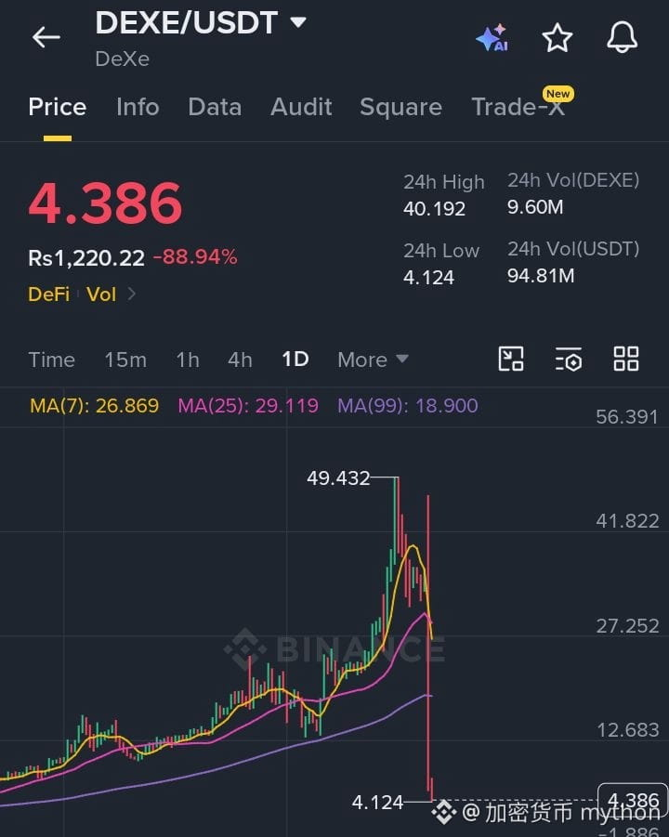669x837 pixels.
Task: Open the chart drawing tools icon
Action: 511,359
